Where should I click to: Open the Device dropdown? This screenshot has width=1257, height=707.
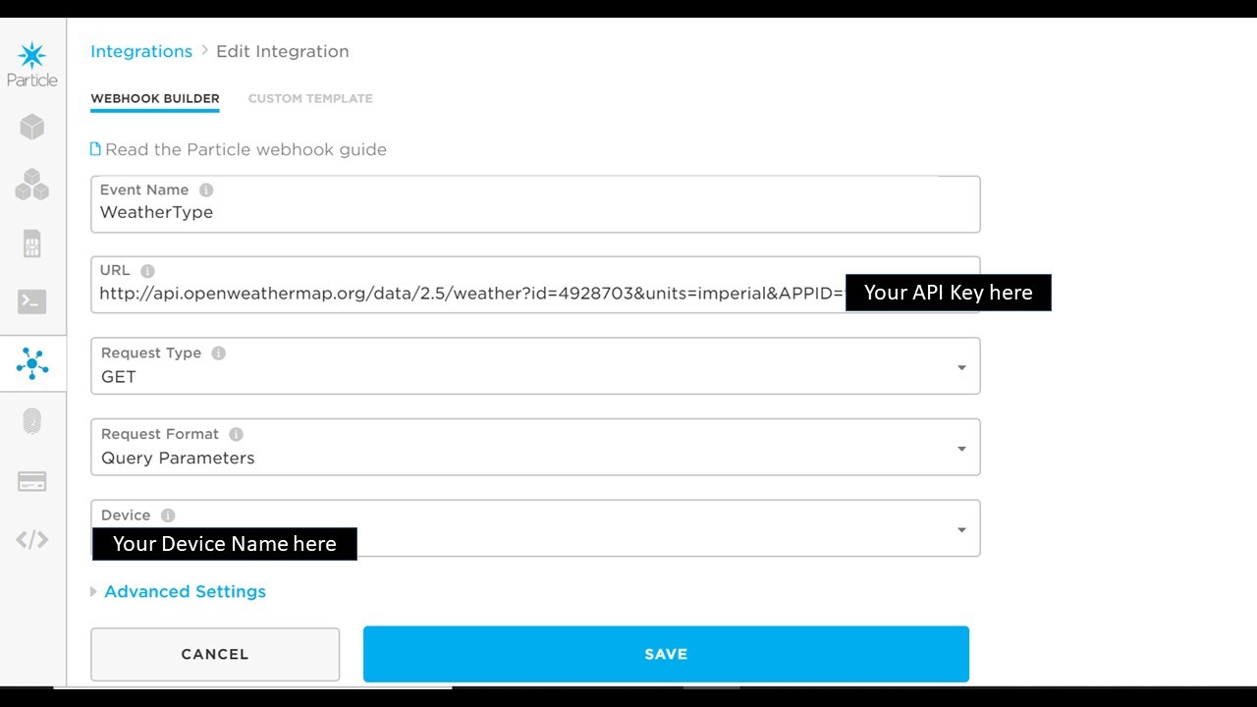535,528
